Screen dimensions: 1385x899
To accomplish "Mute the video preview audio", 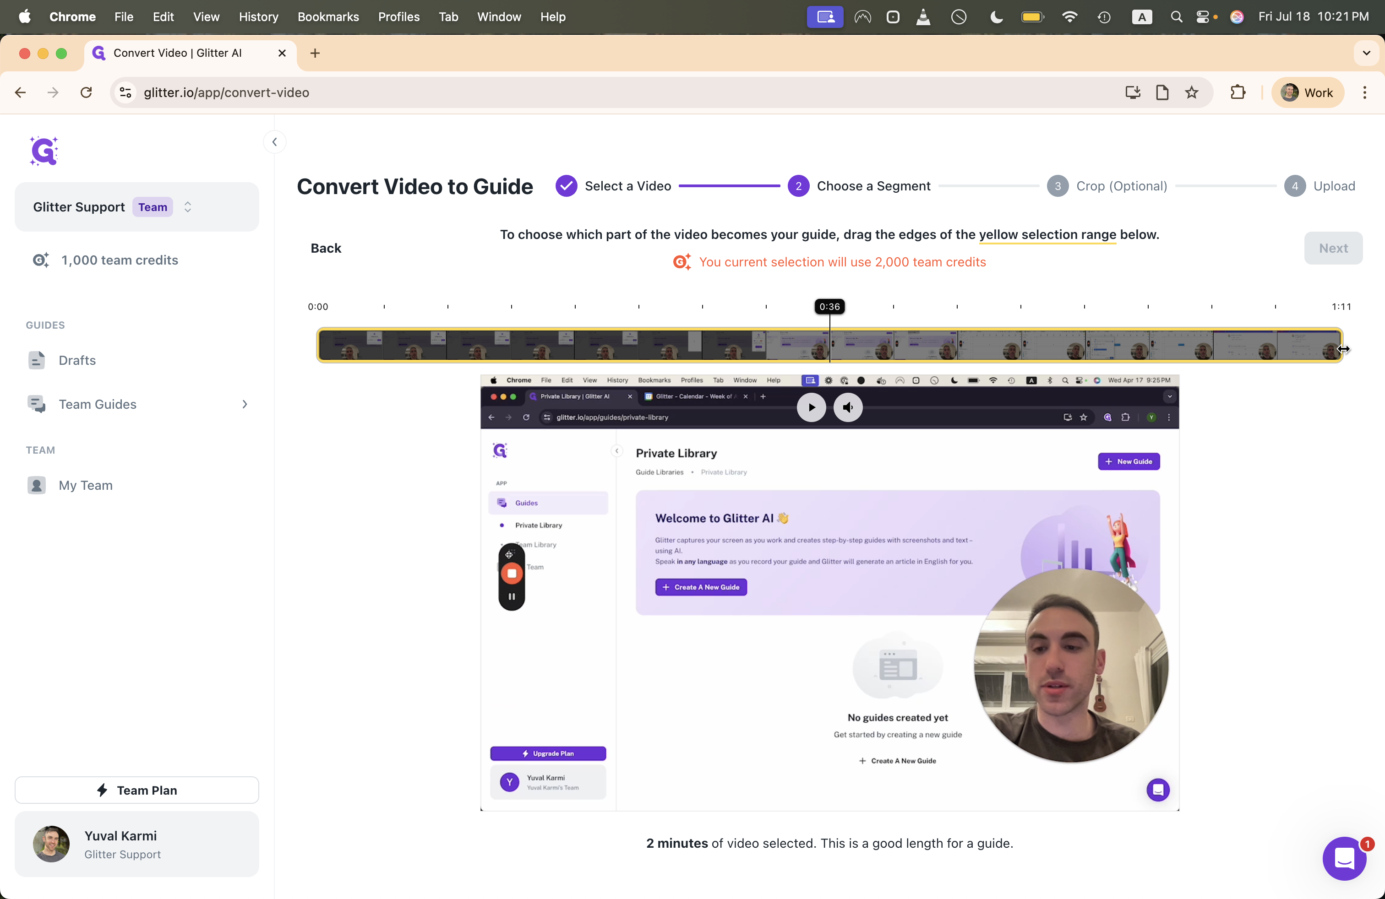I will click(848, 407).
